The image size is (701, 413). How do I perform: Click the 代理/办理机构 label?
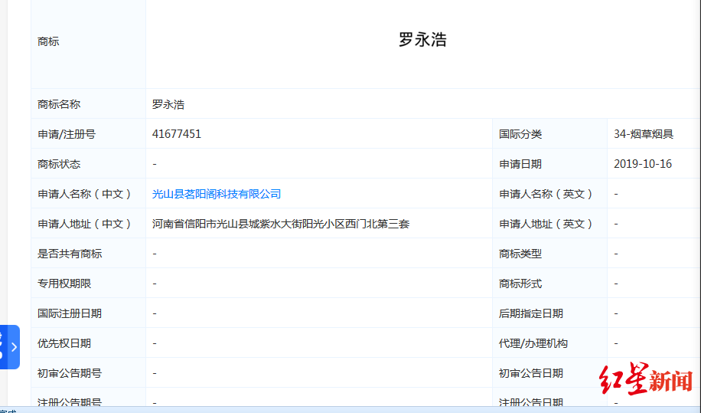coord(533,343)
